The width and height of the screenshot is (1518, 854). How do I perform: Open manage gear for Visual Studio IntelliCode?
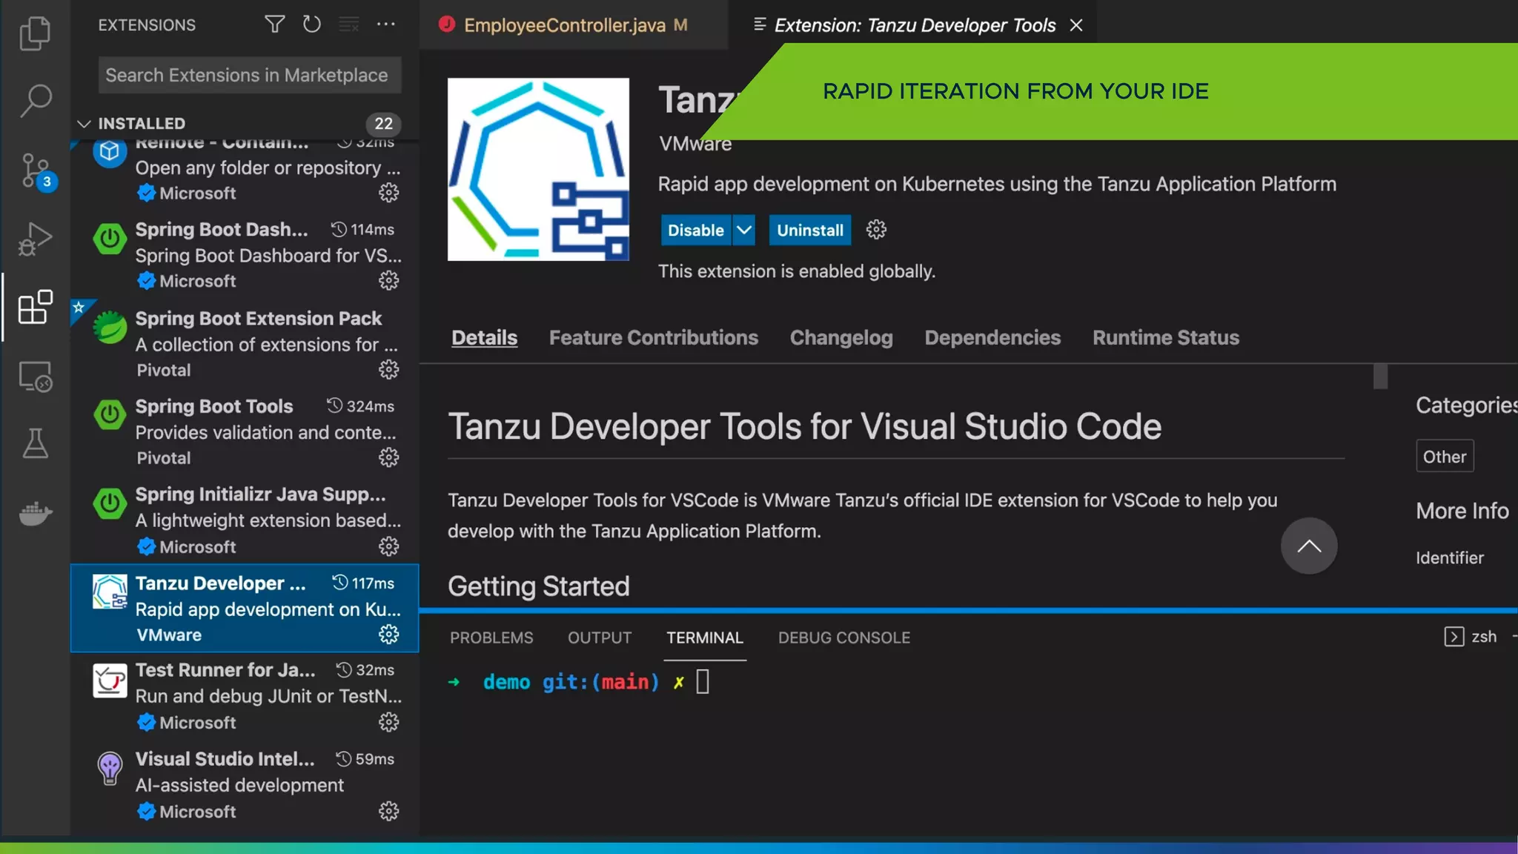388,811
